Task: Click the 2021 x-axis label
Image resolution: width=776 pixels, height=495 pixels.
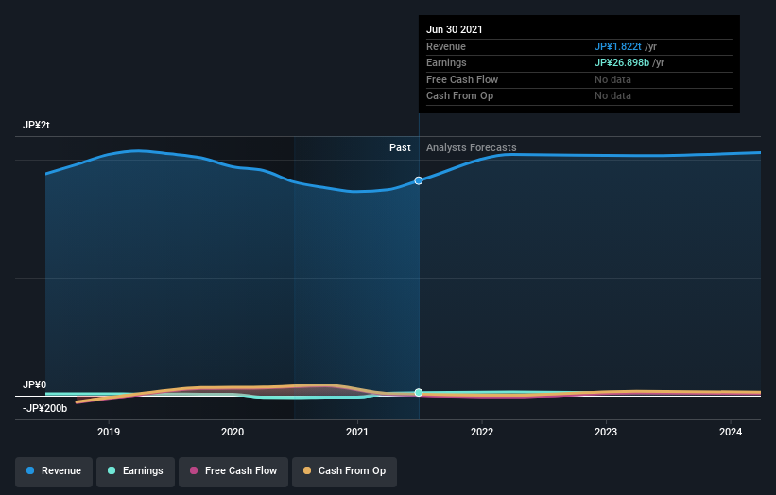Action: (x=357, y=432)
